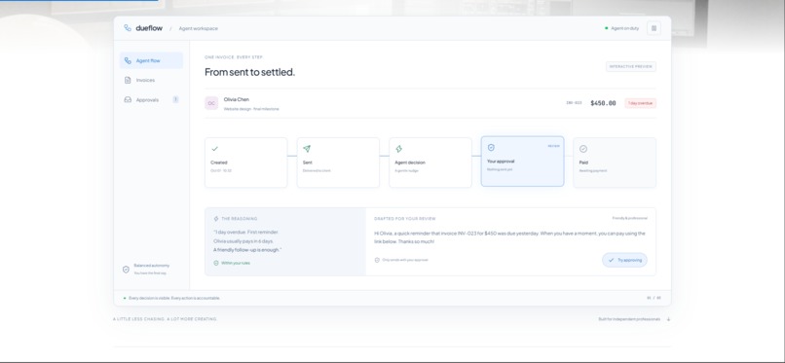Click the dueflow logo icon
Viewport: 785px width, 363px height.
(128, 28)
